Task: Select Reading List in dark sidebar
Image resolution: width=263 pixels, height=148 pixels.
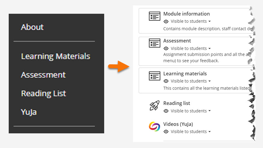Action: click(x=44, y=94)
